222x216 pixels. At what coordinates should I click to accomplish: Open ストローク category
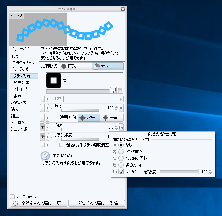21,89
